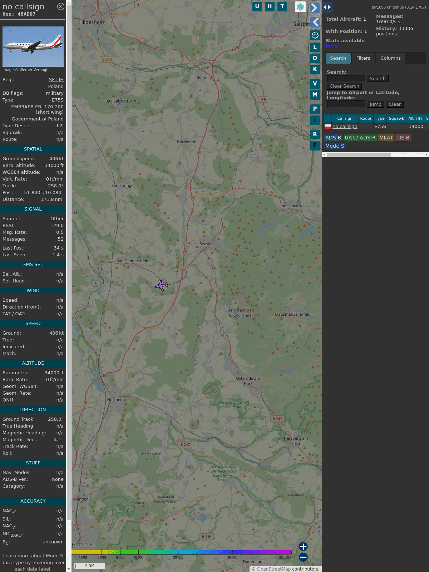The height and width of the screenshot is (572, 429).
Task: Collapse sidebar with right chevron arrow
Action: click(x=314, y=8)
